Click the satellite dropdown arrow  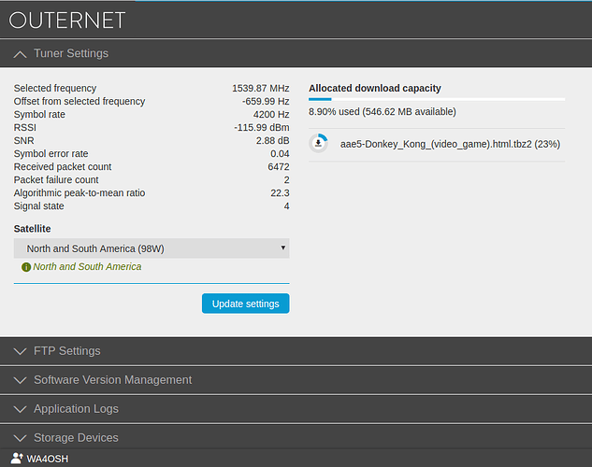[x=282, y=248]
